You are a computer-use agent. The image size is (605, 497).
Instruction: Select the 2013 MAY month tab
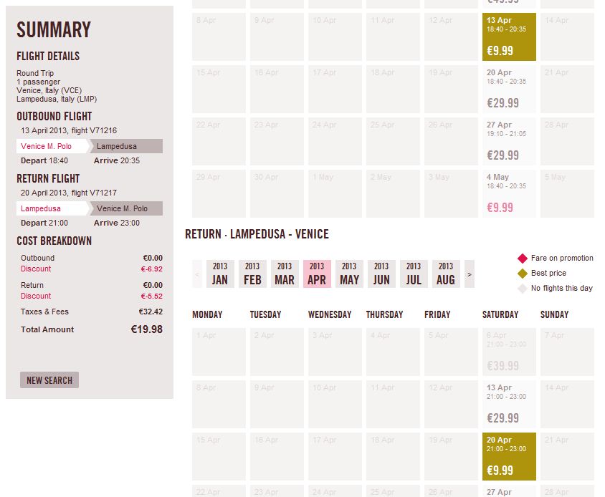[x=349, y=274]
